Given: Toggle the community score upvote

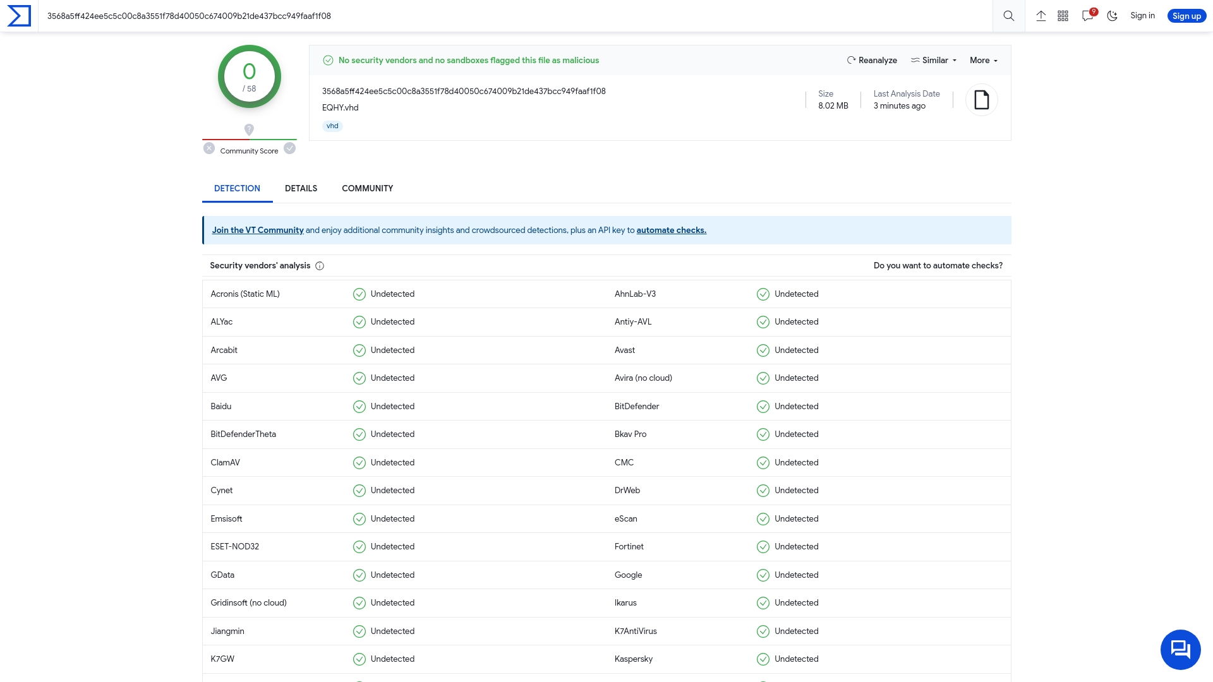Looking at the screenshot, I should 289,149.
